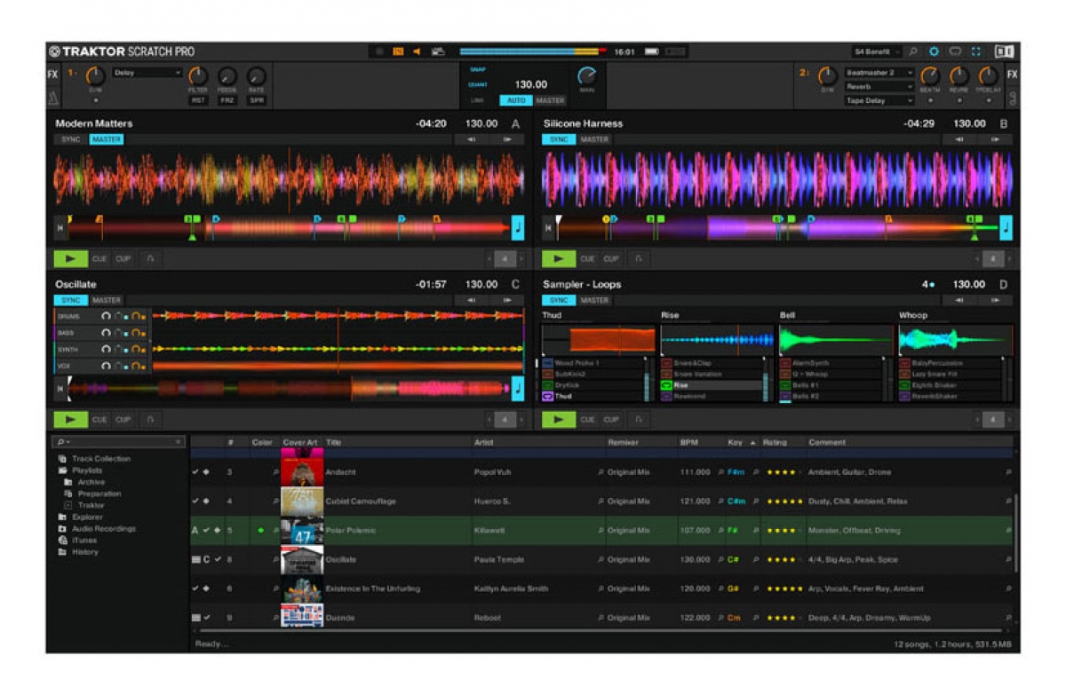This screenshot has width=1066, height=695.
Task: Disable MASTER on deck A
Action: pos(107,139)
